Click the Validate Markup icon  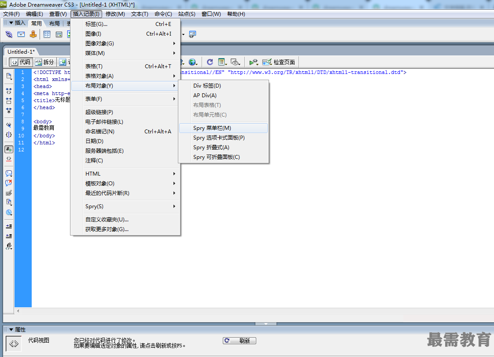click(254, 62)
